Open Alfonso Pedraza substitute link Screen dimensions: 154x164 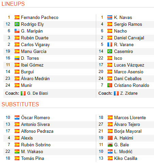coord(37,131)
